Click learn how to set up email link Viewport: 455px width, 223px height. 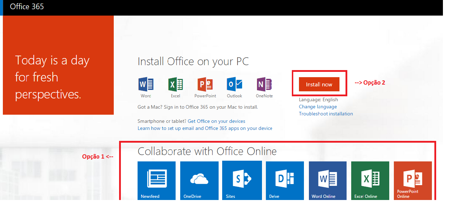204,128
